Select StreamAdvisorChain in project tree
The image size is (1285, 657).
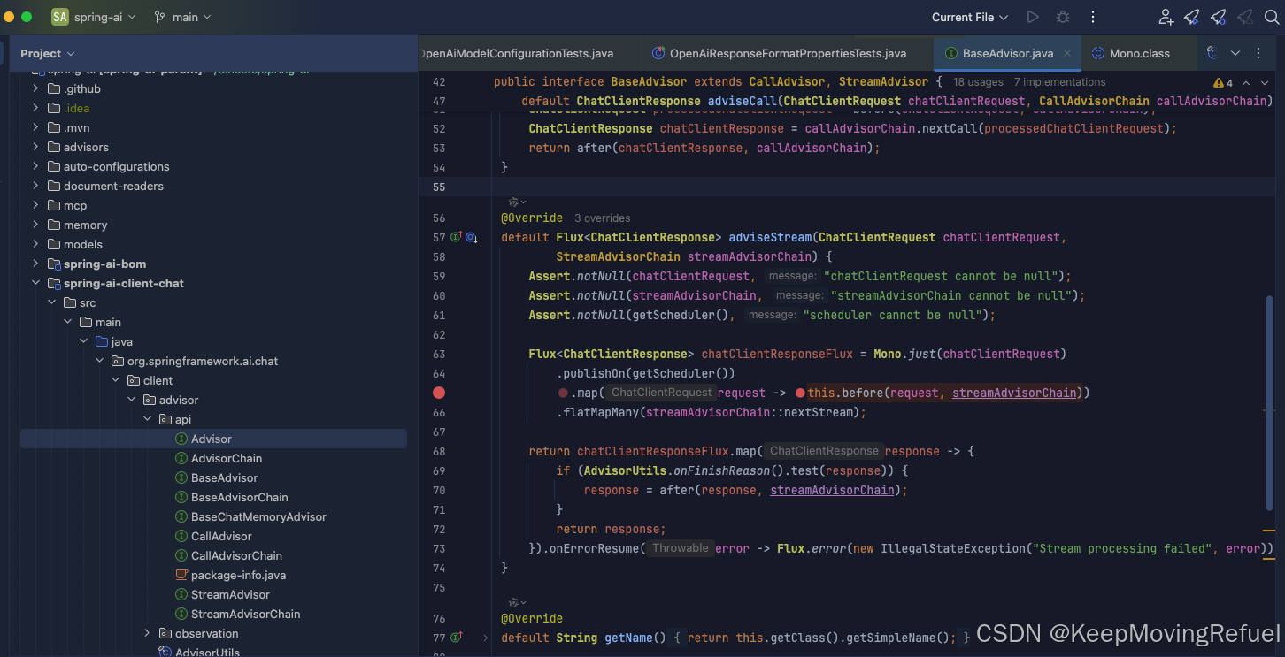point(245,614)
